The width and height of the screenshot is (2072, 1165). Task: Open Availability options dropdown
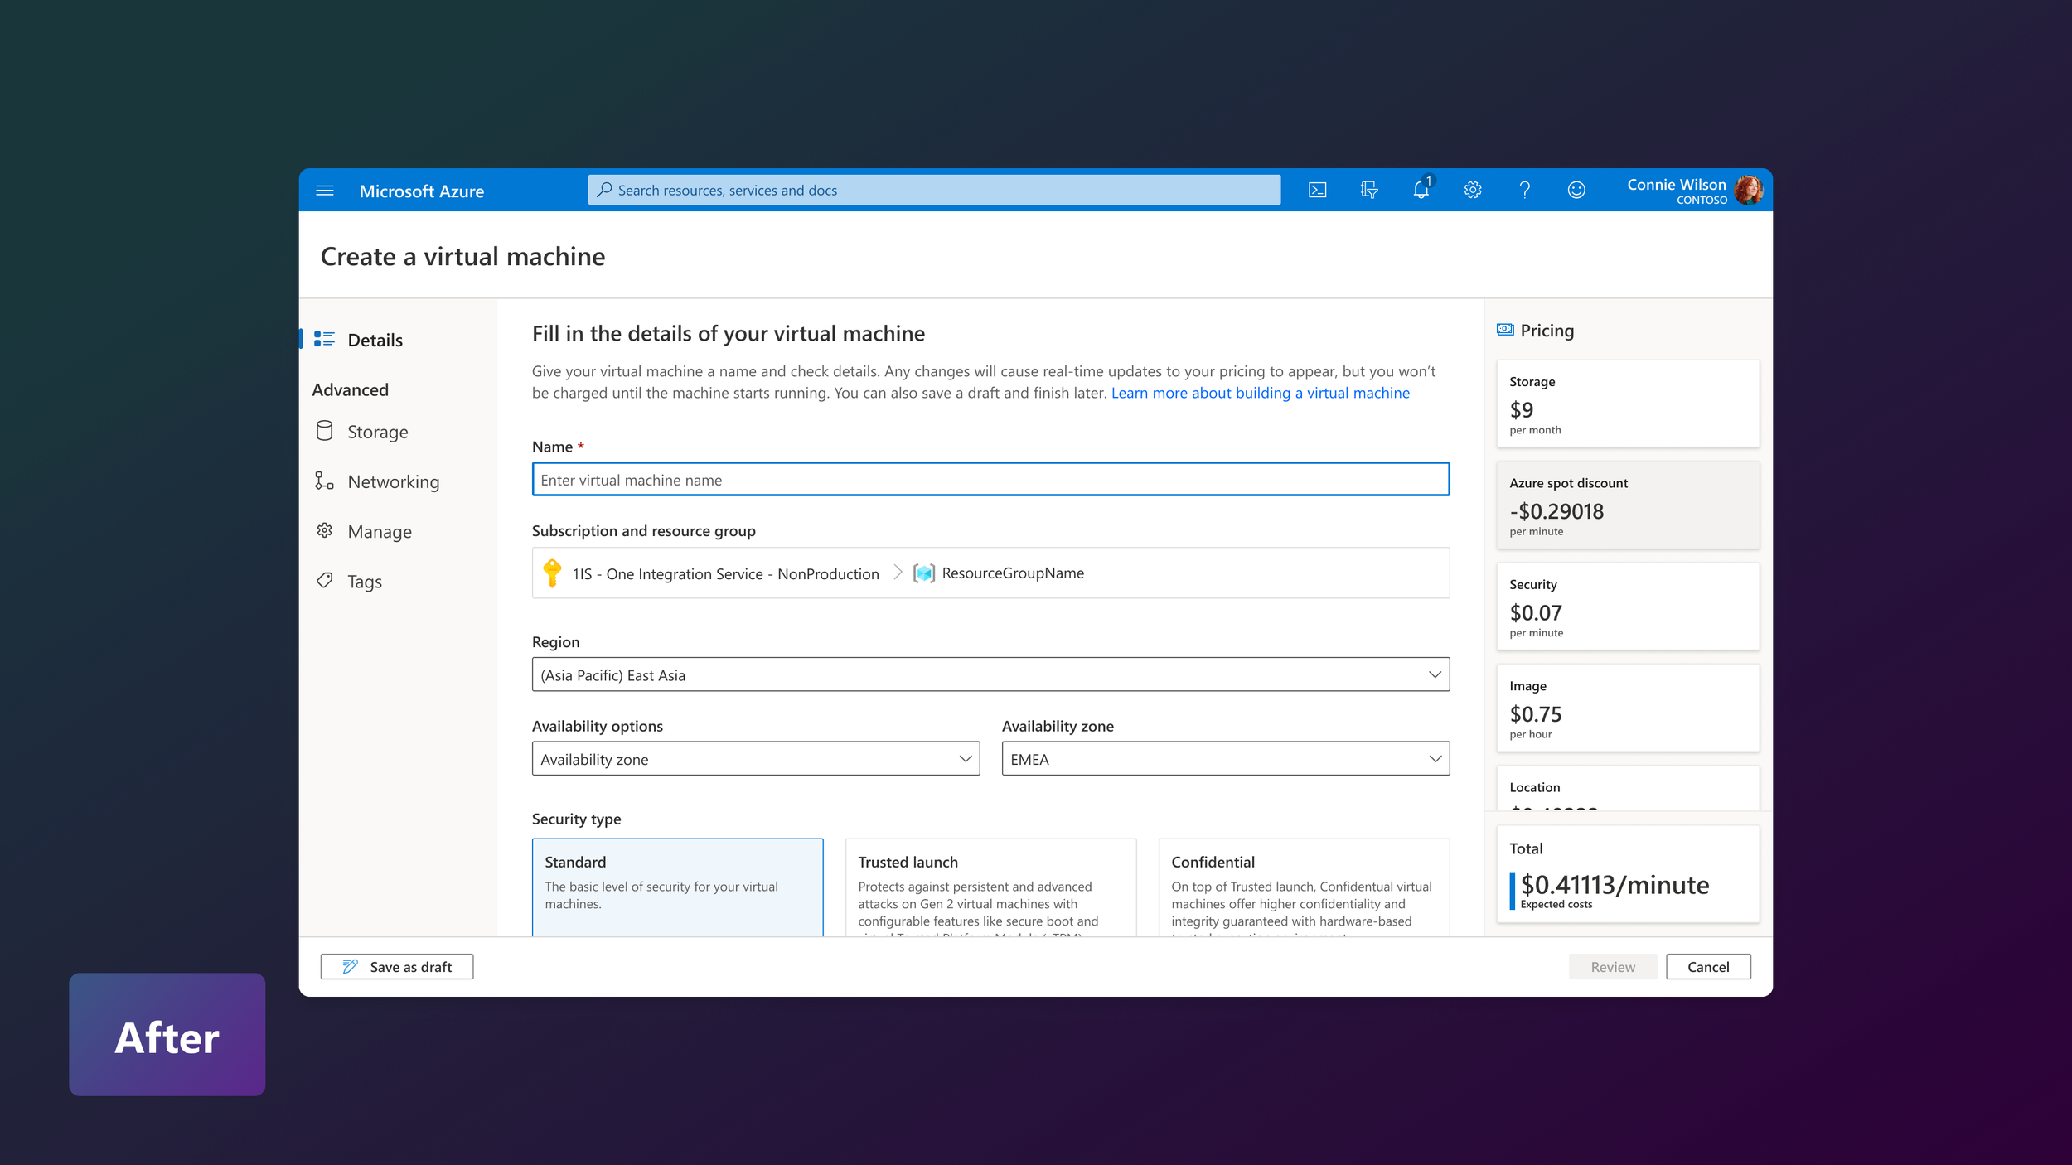(x=755, y=759)
